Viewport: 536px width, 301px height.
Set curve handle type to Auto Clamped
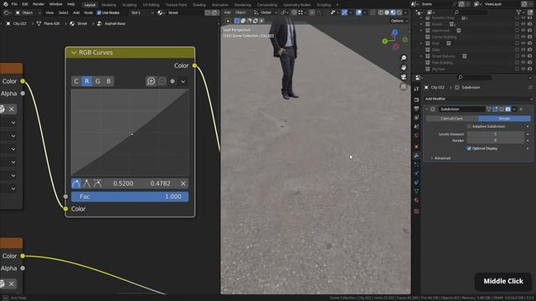98,184
